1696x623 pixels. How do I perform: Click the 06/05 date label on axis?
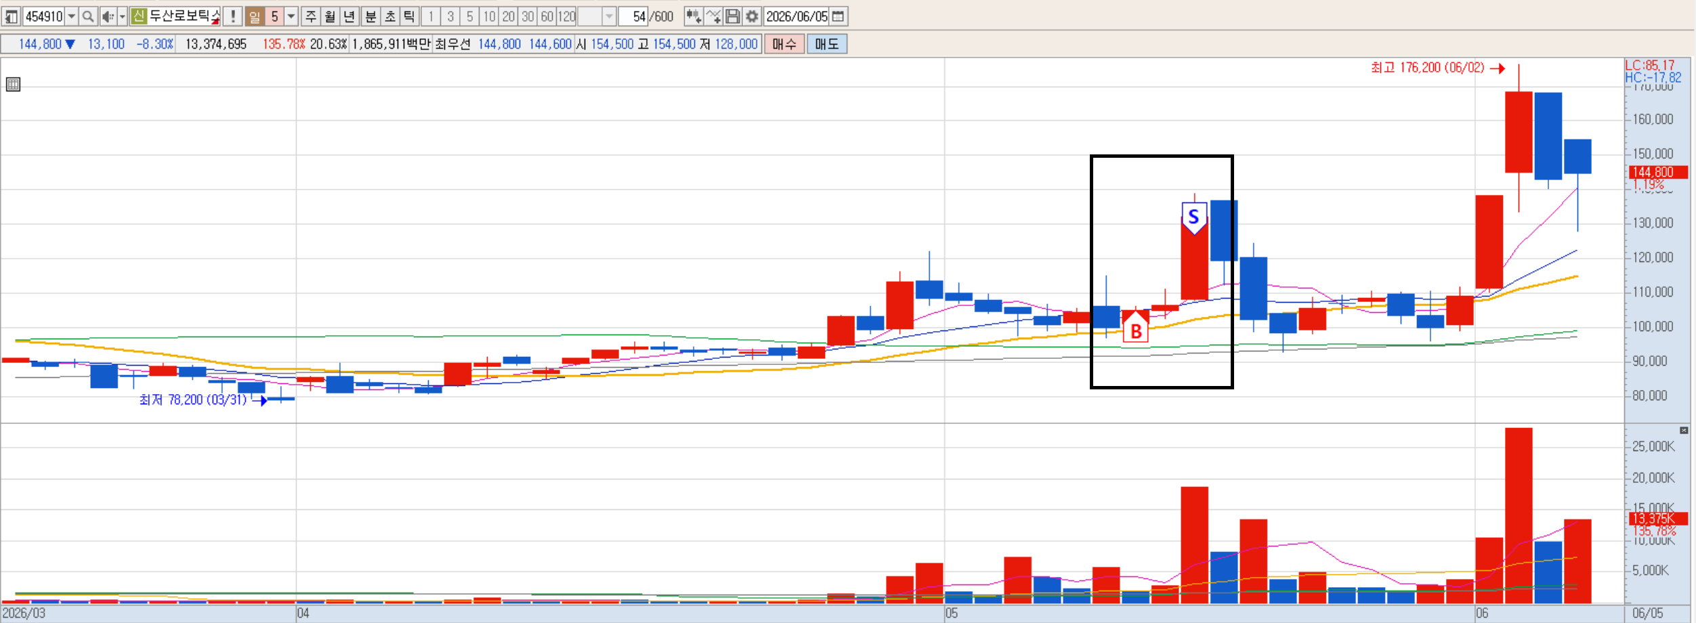point(1648,614)
